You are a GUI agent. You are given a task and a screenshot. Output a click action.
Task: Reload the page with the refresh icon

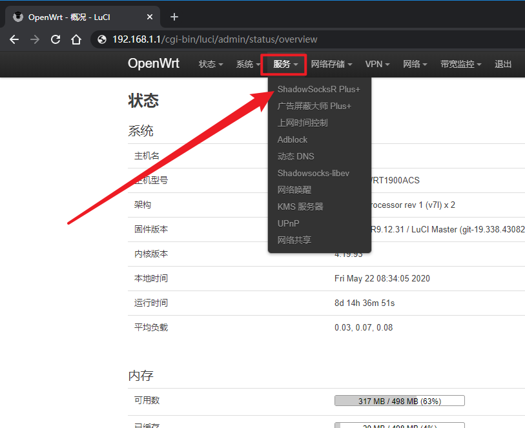coord(56,39)
